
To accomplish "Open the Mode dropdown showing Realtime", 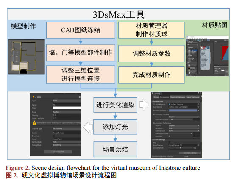I will (x=67, y=112).
